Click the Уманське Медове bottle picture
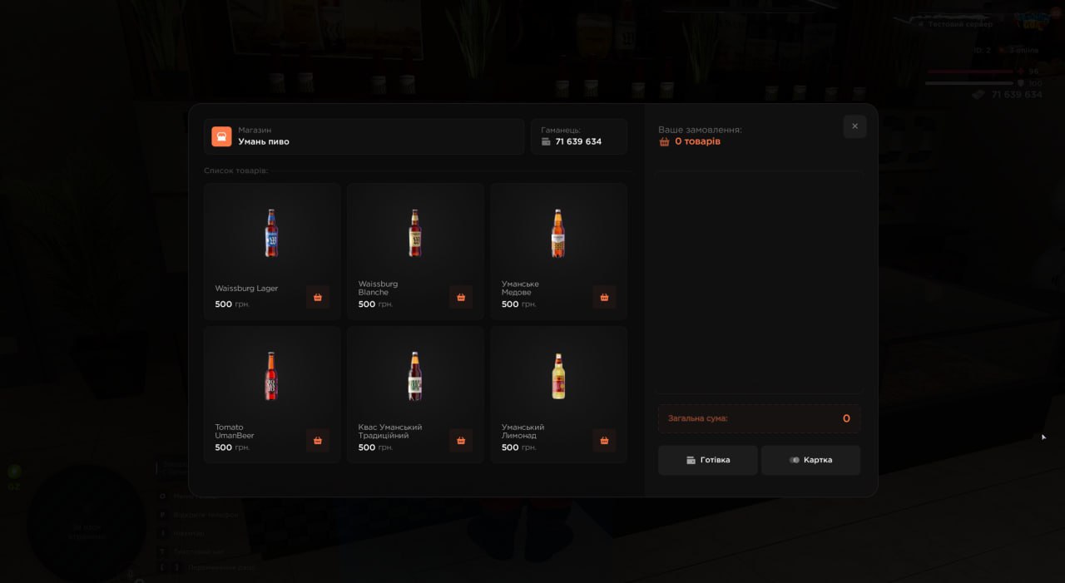The image size is (1065, 583). [x=558, y=233]
